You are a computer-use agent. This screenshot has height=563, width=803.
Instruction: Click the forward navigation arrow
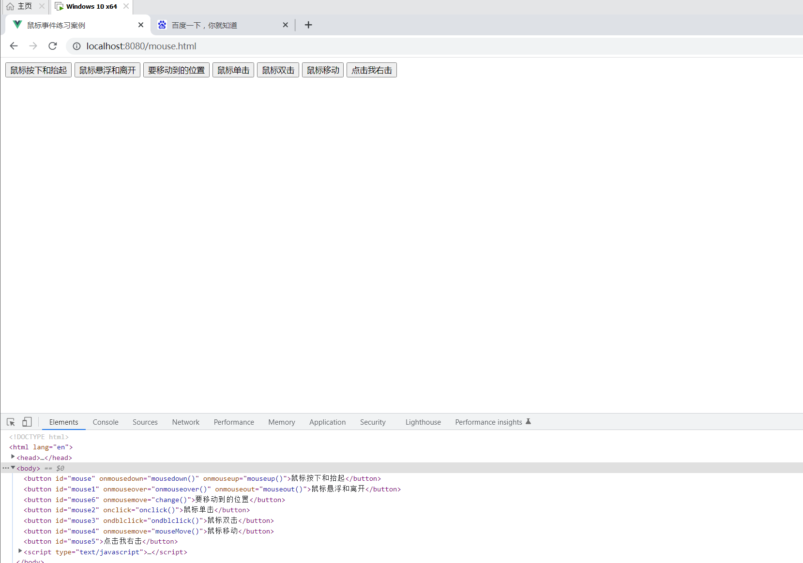[33, 46]
